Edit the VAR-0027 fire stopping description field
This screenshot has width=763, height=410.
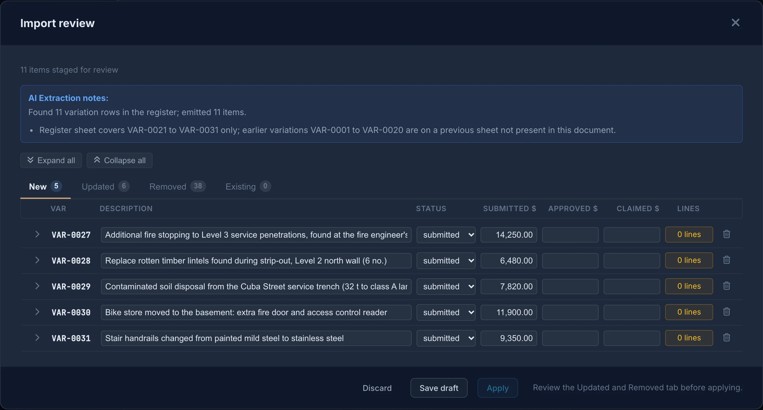(256, 235)
